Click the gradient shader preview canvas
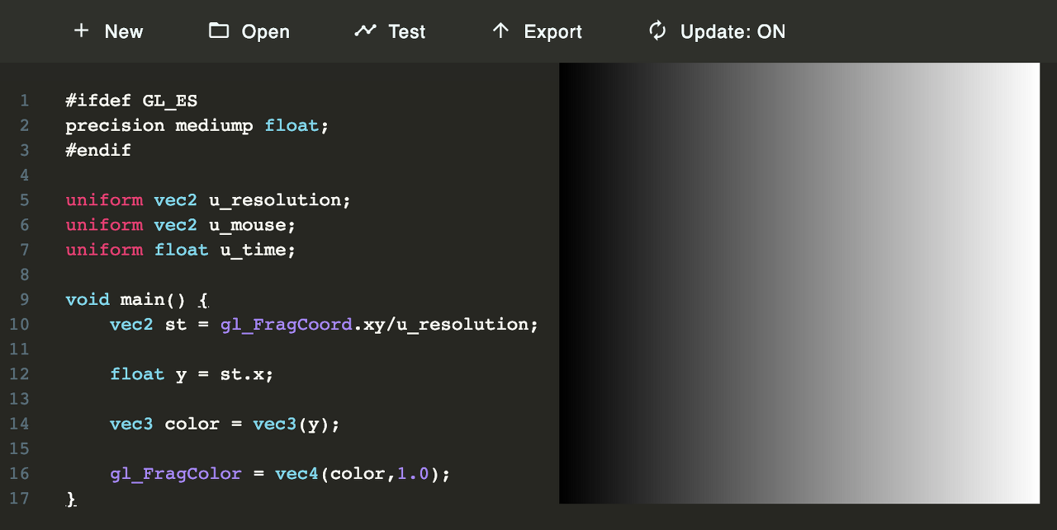This screenshot has height=530, width=1057. point(799,283)
